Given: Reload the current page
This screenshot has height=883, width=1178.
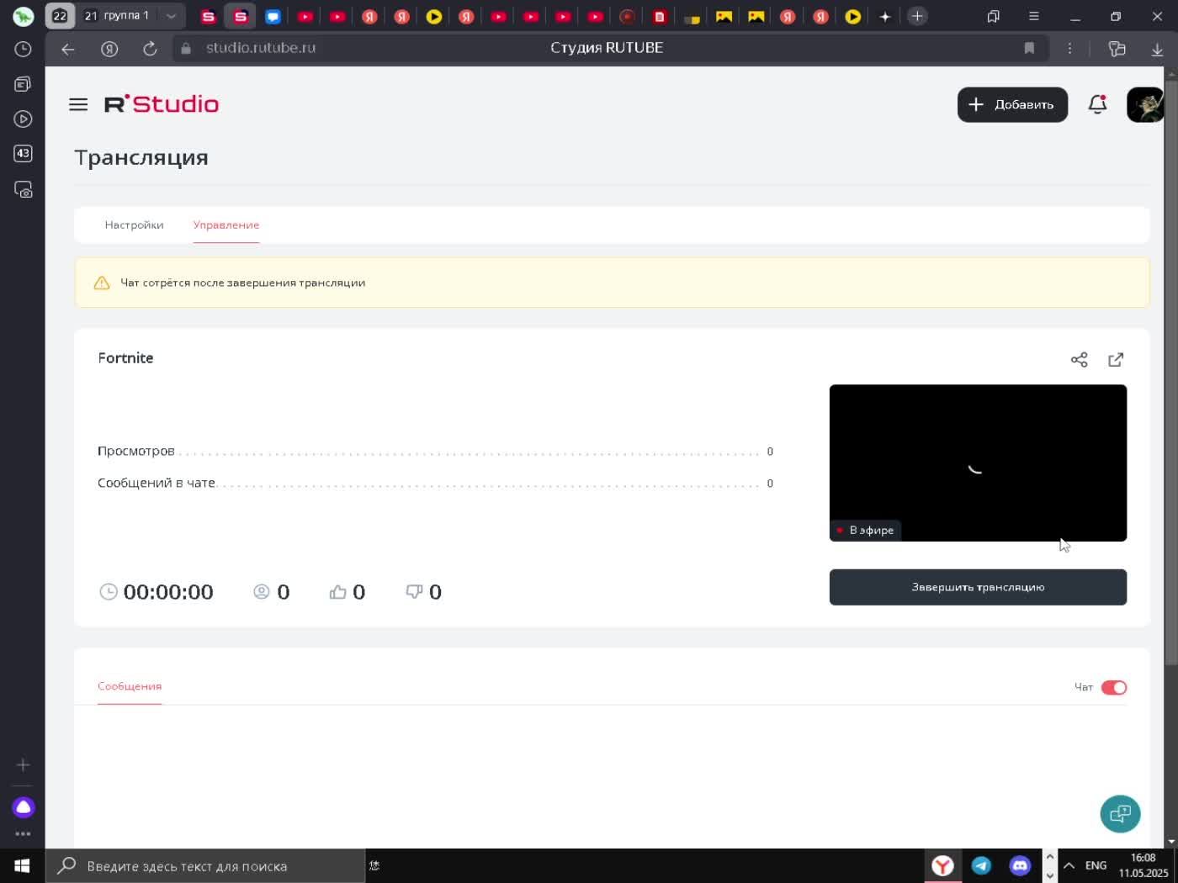Looking at the screenshot, I should [150, 49].
